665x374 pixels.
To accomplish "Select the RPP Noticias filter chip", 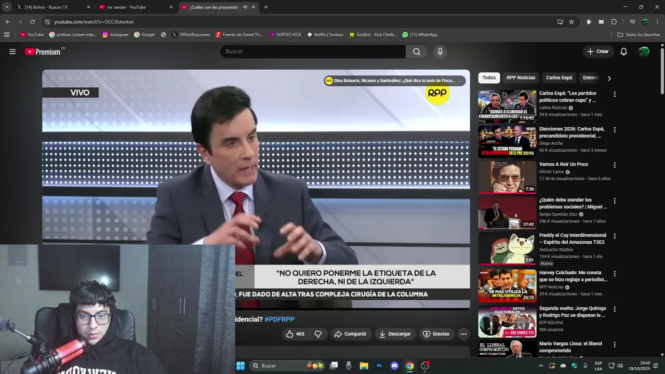I will 521,78.
